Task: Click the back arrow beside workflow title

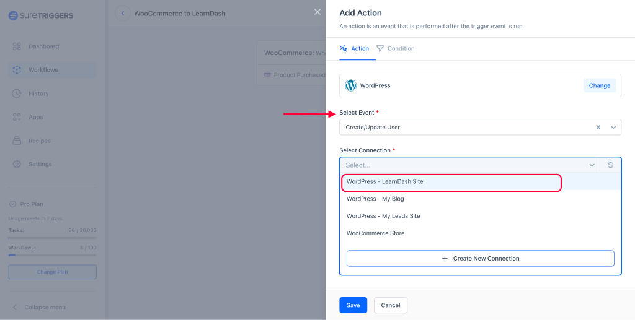Action: tap(123, 14)
